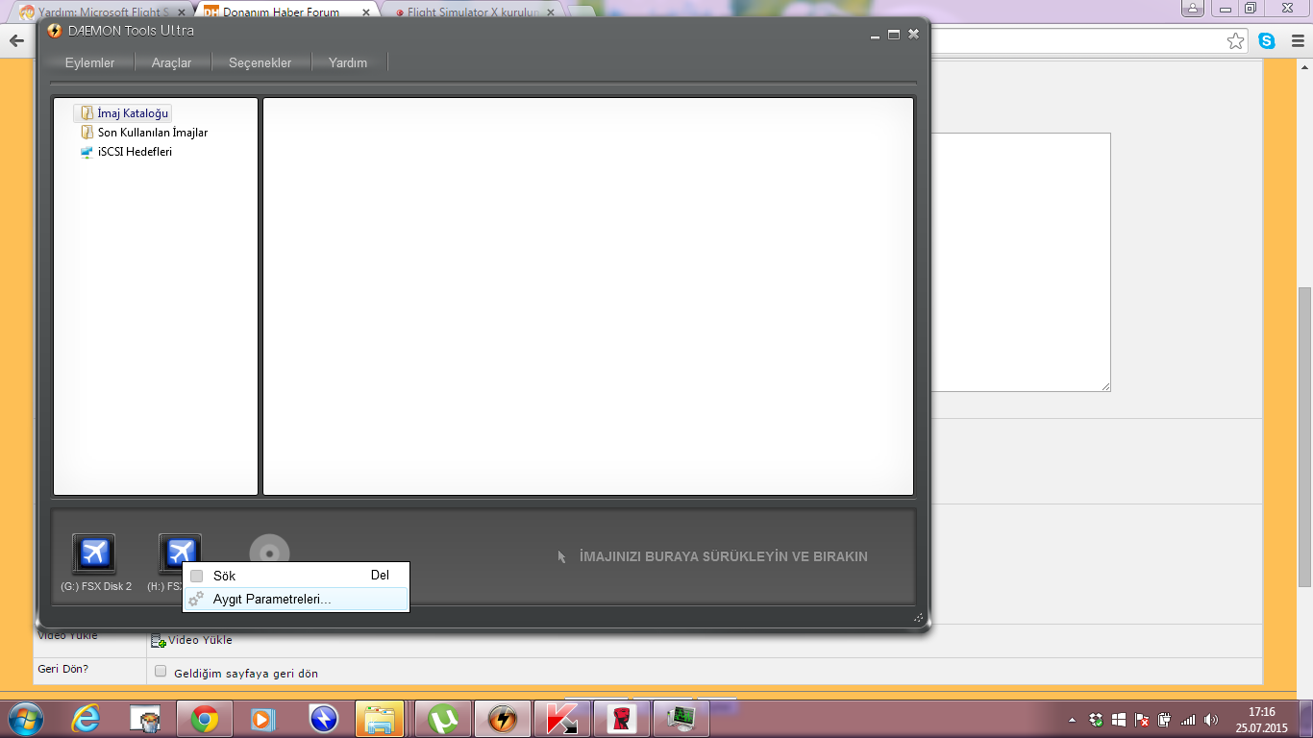
Task: Click the window resize grip corner
Action: pos(918,618)
